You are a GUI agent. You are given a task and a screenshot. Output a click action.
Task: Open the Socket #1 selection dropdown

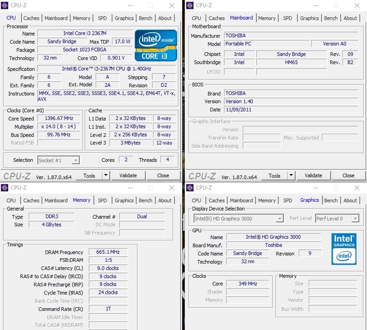58,160
